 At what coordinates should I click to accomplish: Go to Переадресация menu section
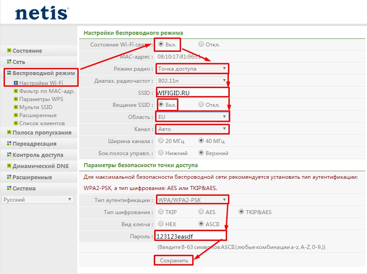coord(34,144)
